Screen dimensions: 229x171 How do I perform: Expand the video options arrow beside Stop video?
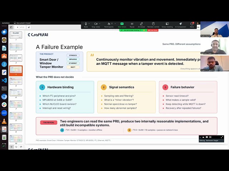pyautogui.click(x=100, y=24)
